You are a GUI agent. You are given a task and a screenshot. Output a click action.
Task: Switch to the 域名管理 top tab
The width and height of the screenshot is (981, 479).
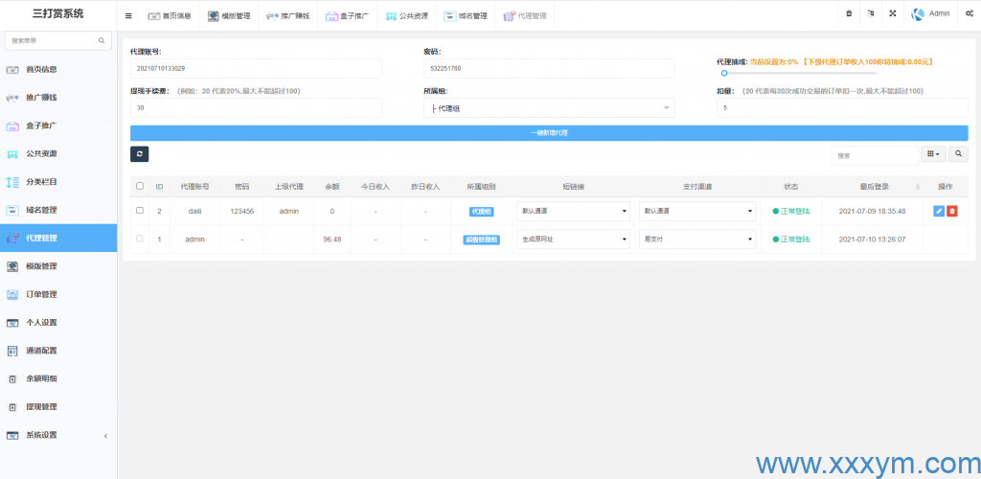click(x=467, y=15)
